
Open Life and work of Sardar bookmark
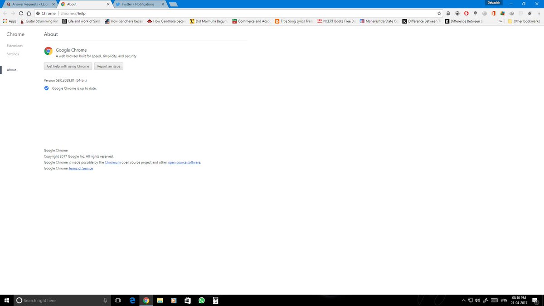pos(82,21)
